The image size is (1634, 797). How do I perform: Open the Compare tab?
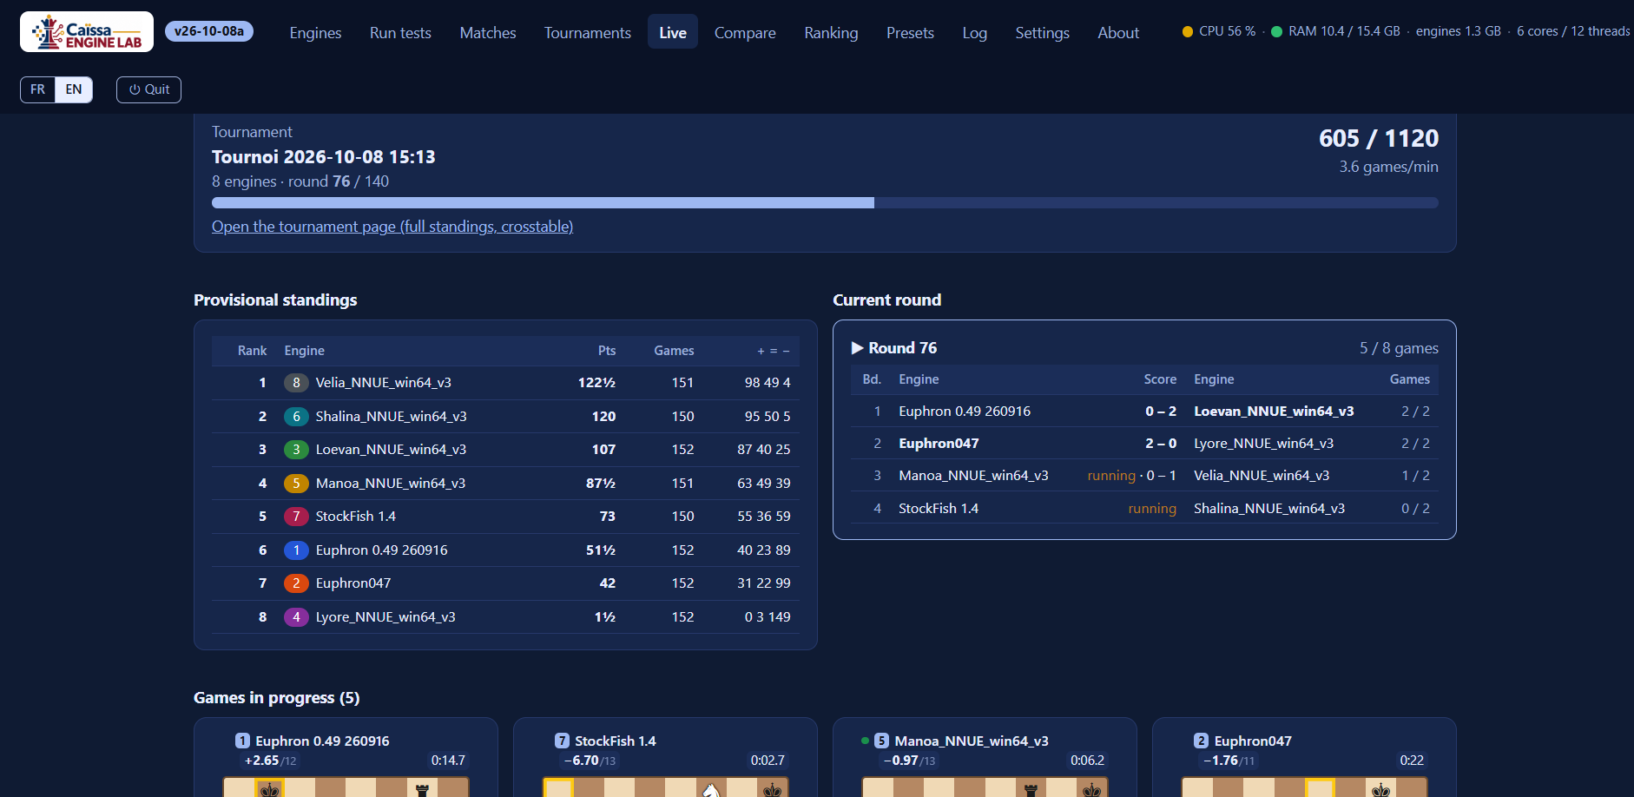pyautogui.click(x=745, y=33)
